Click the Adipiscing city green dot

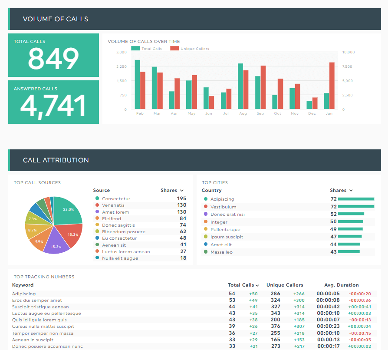coord(205,199)
